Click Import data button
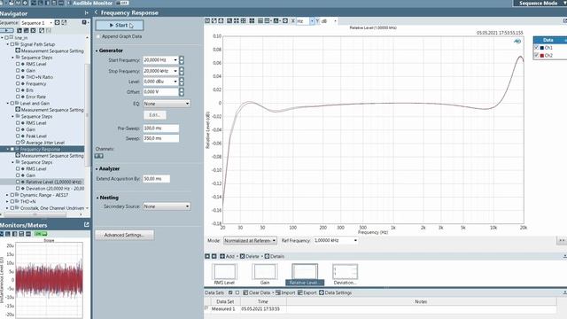 click(285, 292)
